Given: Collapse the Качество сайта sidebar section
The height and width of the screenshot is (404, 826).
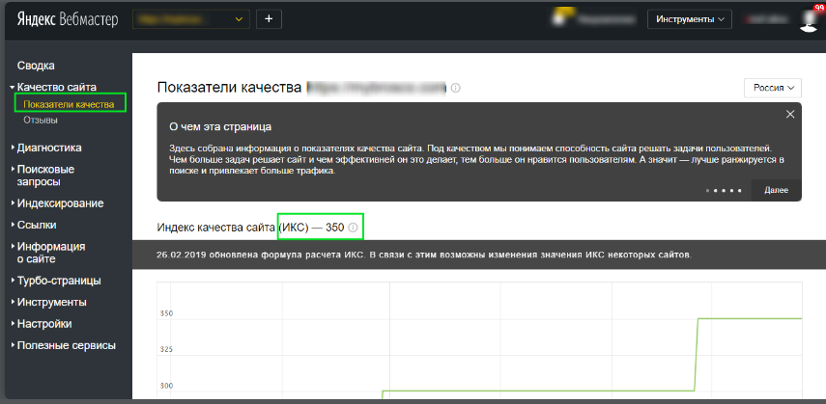Looking at the screenshot, I should 53,87.
